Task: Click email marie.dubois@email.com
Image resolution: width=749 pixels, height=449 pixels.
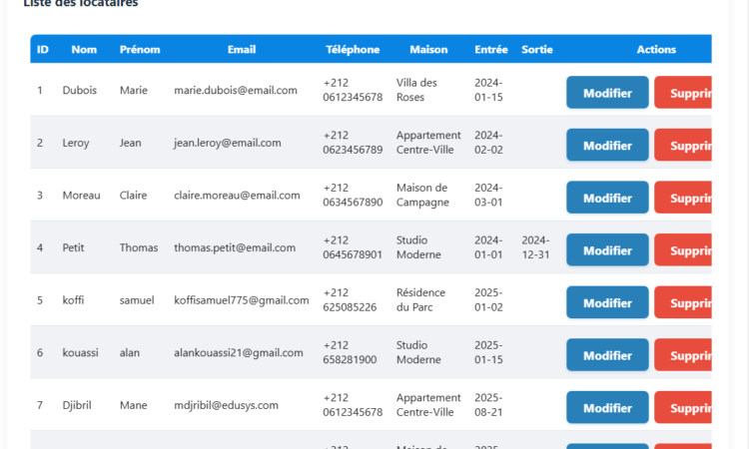Action: tap(236, 90)
